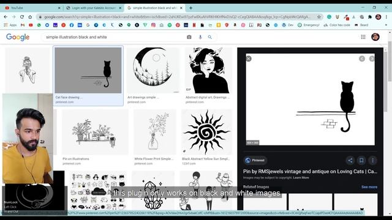The width and height of the screenshot is (392, 220).
Task: Share the previewed cat image
Action: point(350,160)
